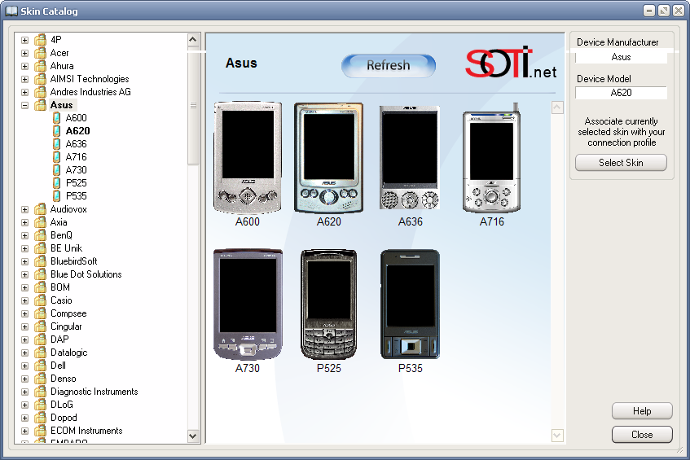690x460 pixels.
Task: Click the Skin Catalog book icon in title bar
Action: 11,11
